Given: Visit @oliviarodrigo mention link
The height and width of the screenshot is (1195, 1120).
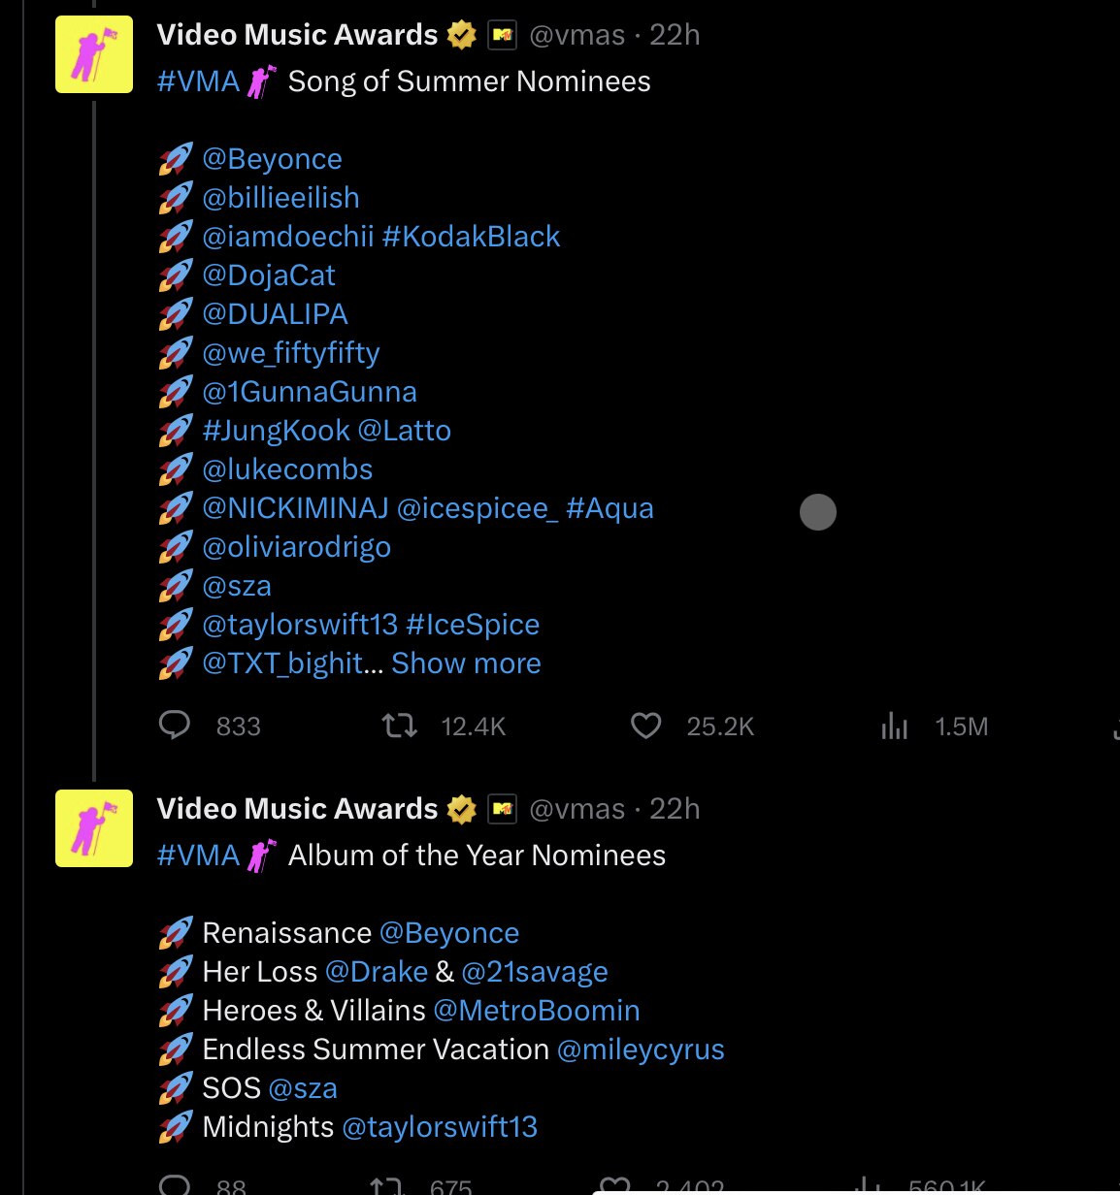Looking at the screenshot, I should click(296, 547).
